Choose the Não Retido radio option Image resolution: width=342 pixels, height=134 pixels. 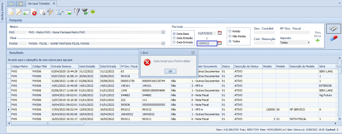tap(230, 36)
